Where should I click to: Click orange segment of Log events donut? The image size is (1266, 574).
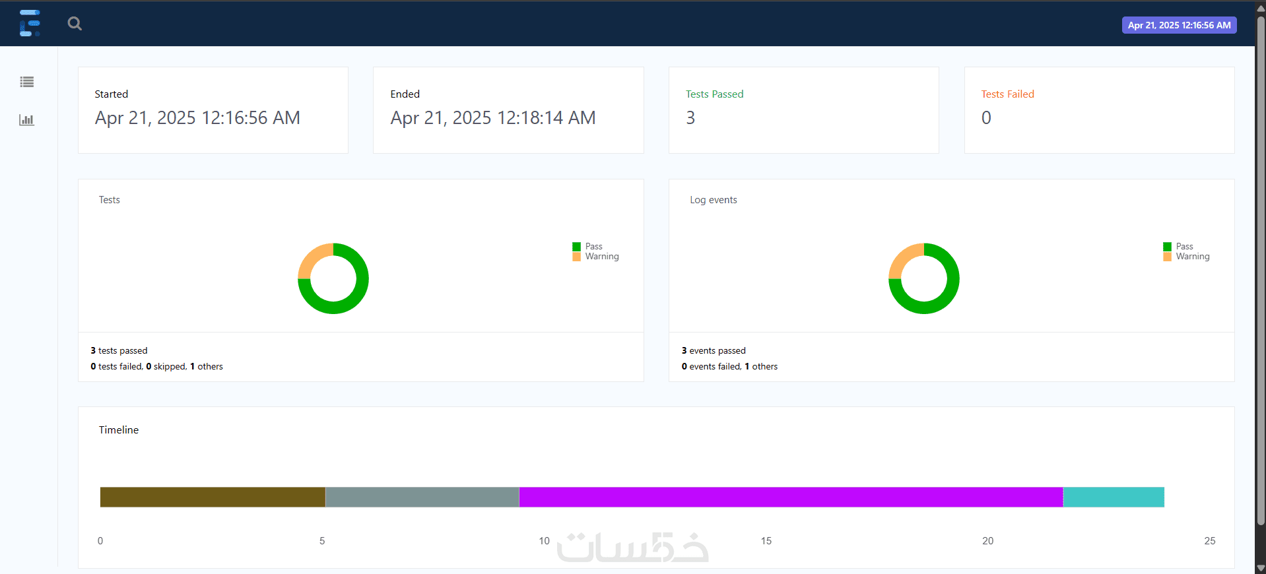[903, 257]
